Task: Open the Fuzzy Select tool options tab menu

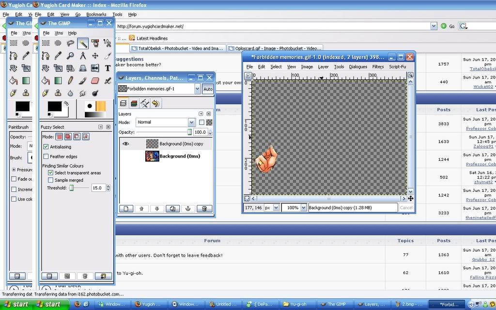Action: (101, 127)
